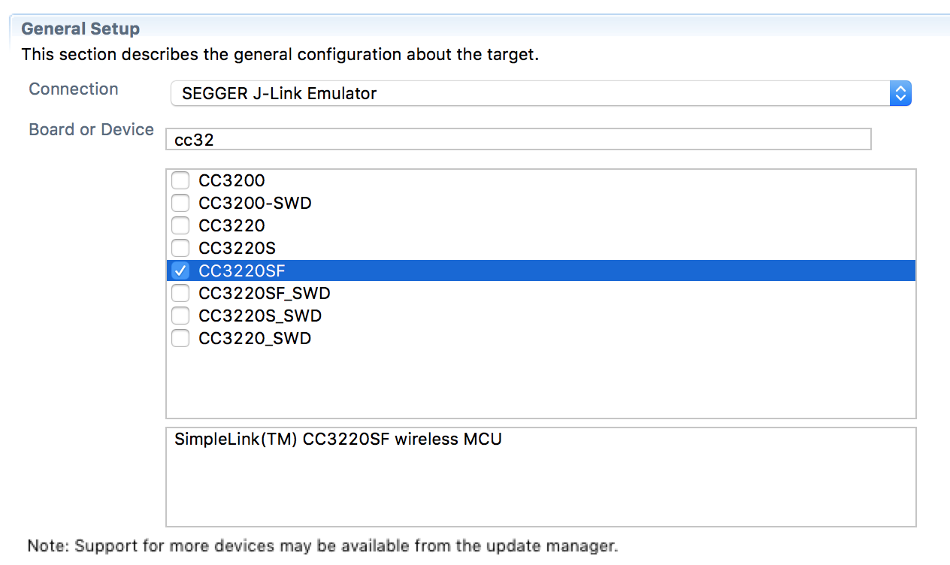Enable the CC3200-SWD device checkbox

[x=180, y=203]
